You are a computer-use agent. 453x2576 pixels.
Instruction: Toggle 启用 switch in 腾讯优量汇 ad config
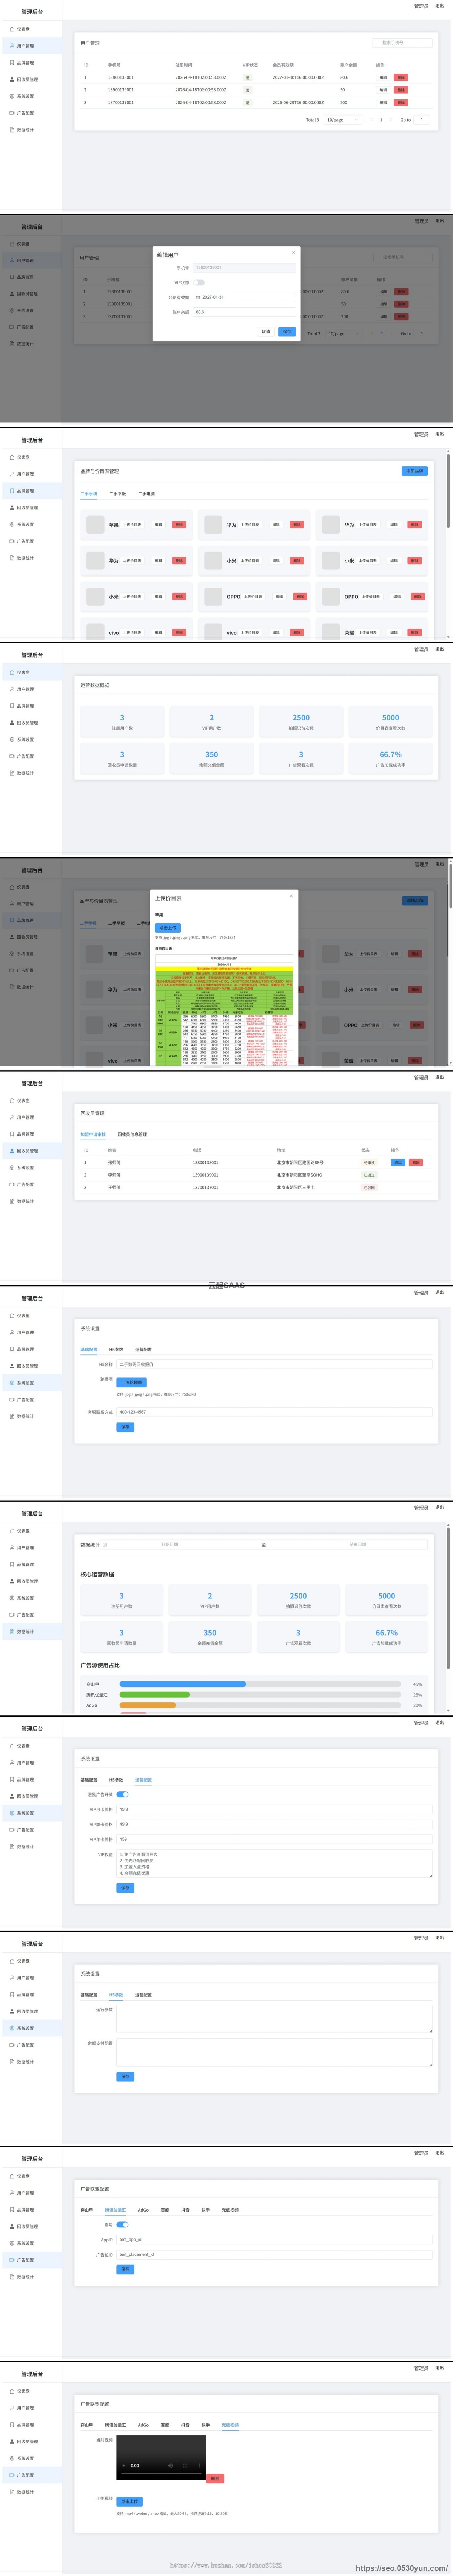tap(122, 2225)
